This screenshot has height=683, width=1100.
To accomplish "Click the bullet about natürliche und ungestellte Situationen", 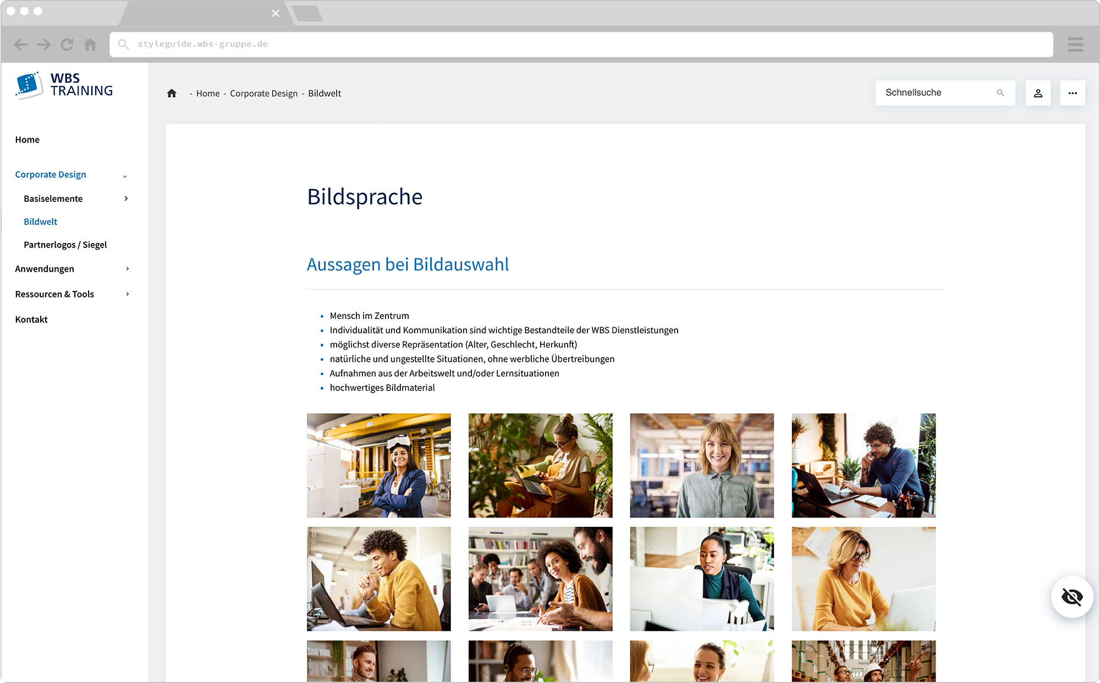I will 472,359.
